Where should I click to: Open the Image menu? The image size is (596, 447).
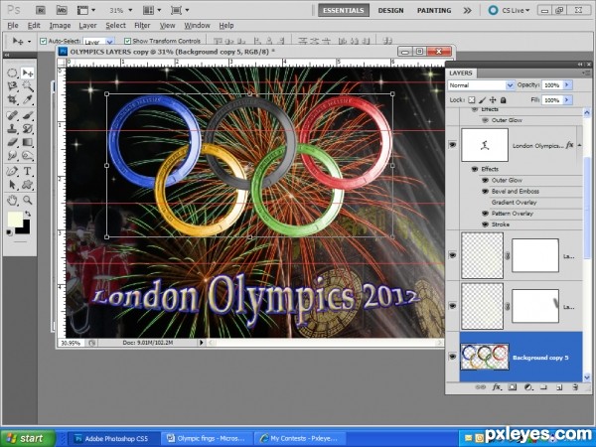[x=60, y=26]
